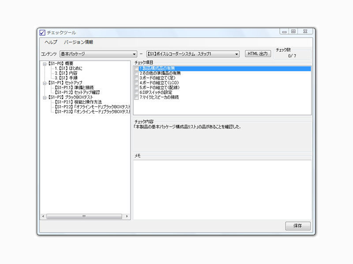This screenshot has width=353, height=264.
Task: Select 【S1-P2.3】オンラインモード tree item
Action: (x=92, y=112)
